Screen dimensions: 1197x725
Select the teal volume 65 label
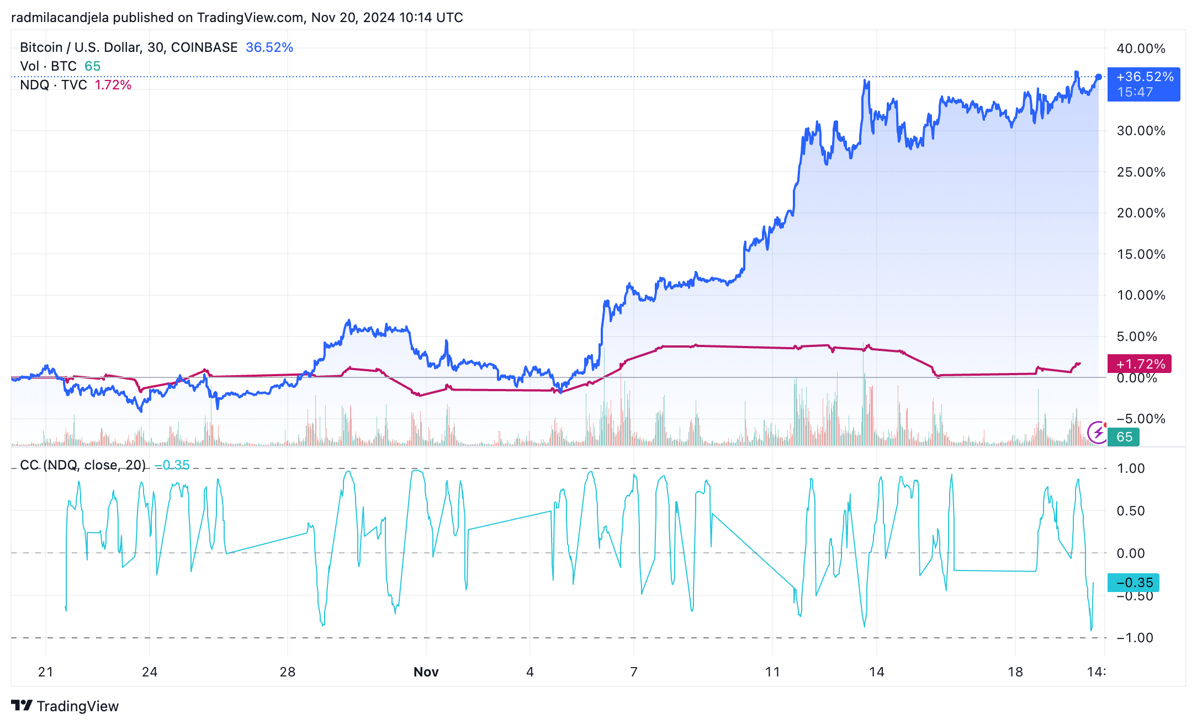click(1124, 437)
